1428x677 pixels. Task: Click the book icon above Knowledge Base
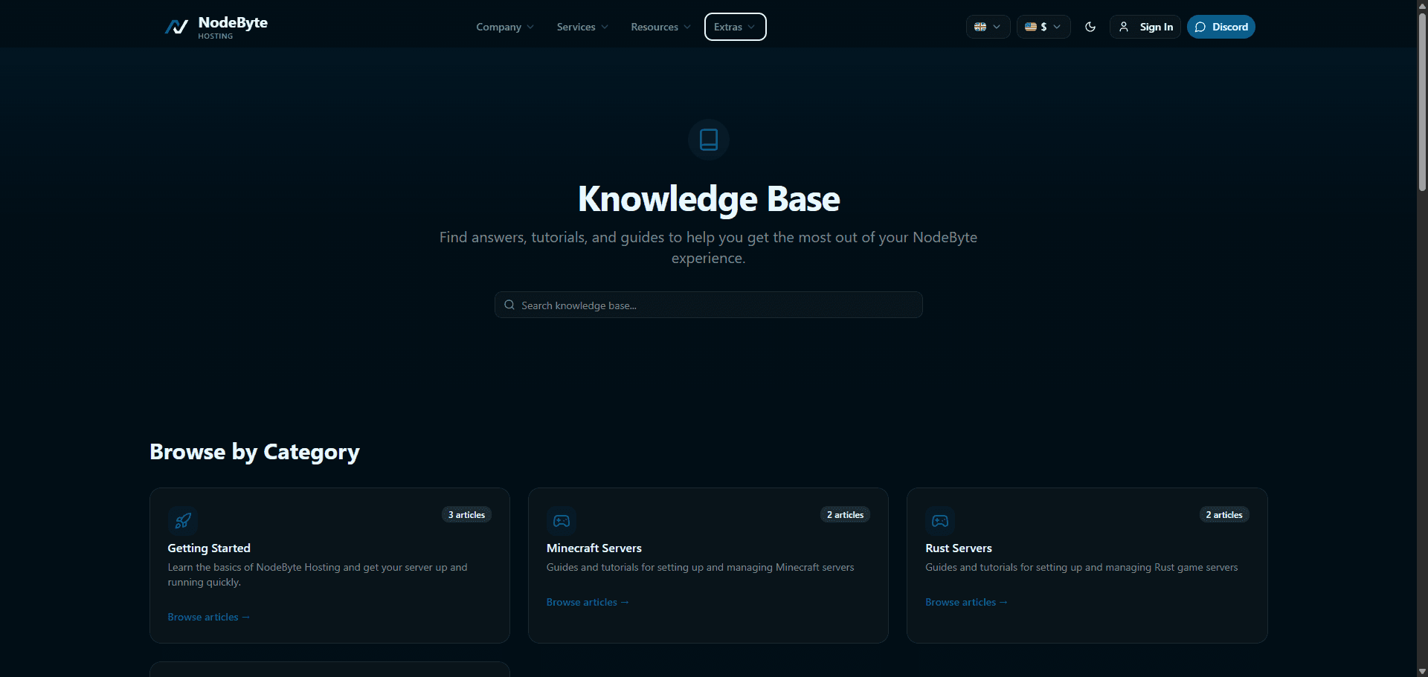(x=709, y=140)
